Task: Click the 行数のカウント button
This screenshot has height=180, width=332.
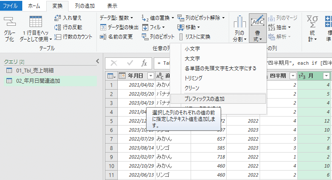Action: pos(73,36)
